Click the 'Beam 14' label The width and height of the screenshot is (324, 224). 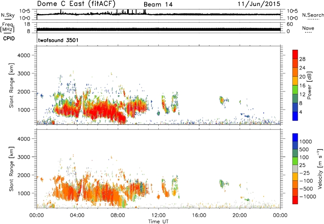(158, 4)
